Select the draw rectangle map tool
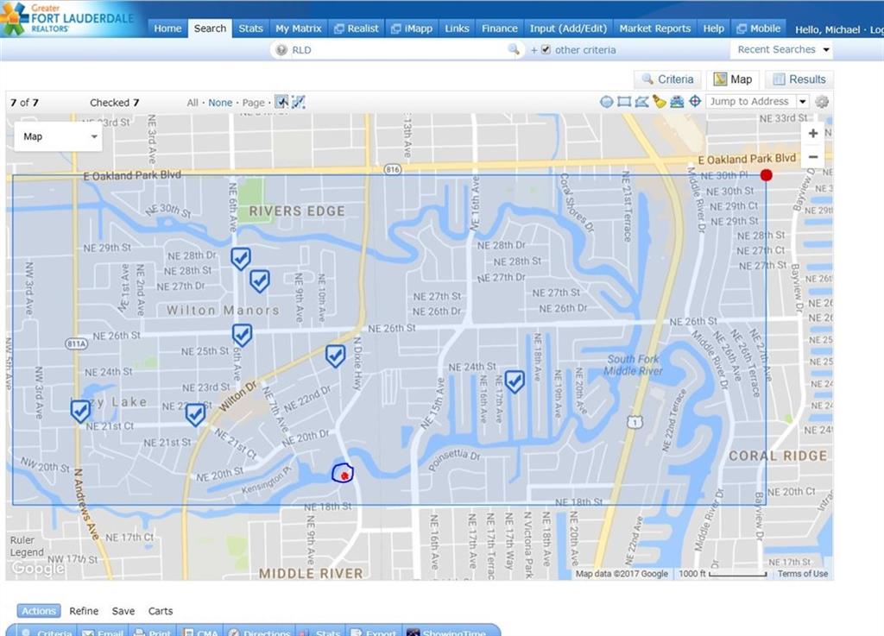The height and width of the screenshot is (636, 884). click(624, 102)
